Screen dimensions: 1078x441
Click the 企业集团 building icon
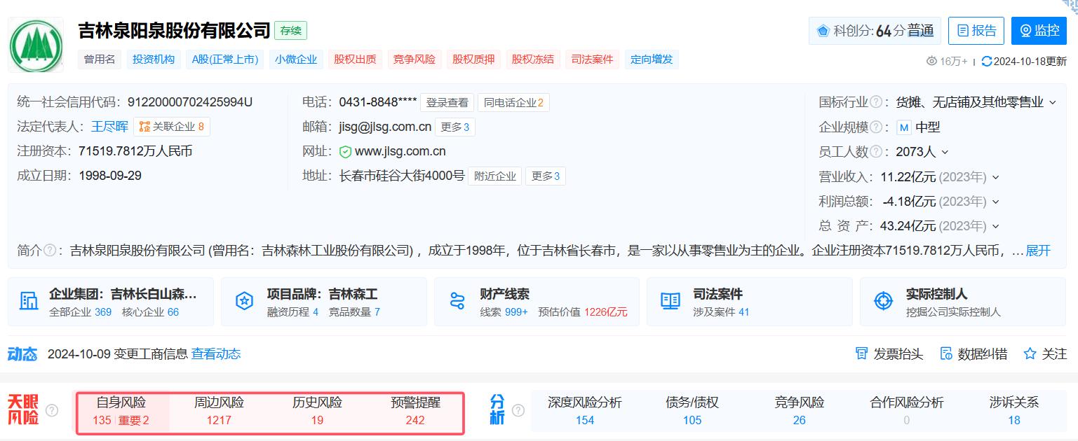29,302
